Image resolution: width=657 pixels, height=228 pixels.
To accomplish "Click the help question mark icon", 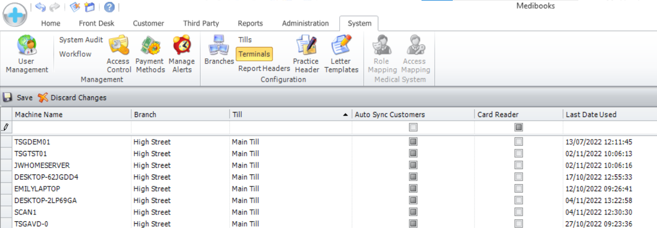I will 109,7.
